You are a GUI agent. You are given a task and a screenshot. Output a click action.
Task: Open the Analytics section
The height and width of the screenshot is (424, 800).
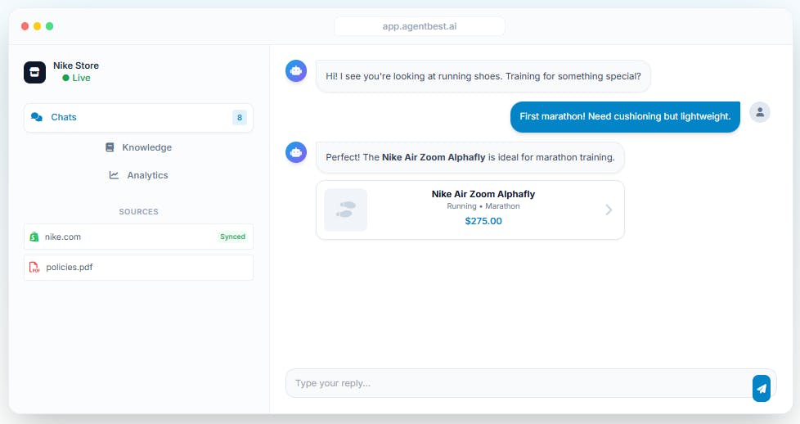(138, 175)
